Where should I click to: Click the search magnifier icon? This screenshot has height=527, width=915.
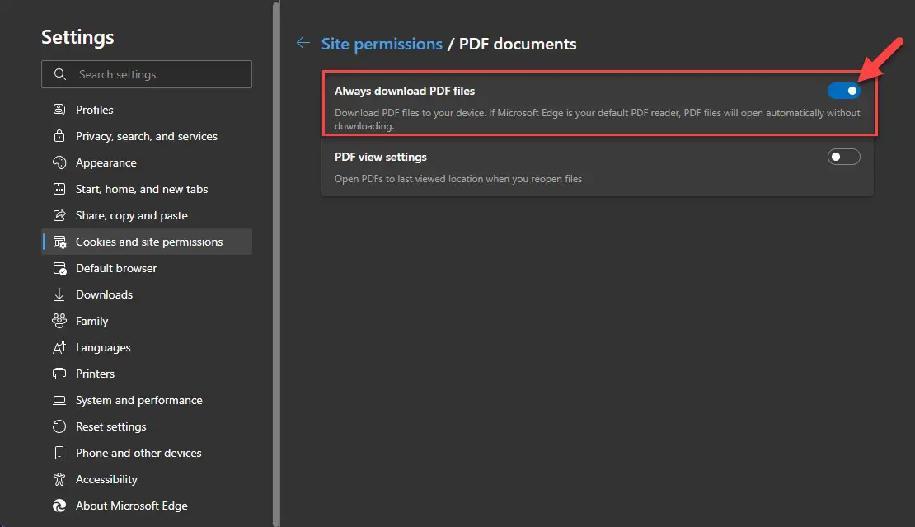pos(59,74)
